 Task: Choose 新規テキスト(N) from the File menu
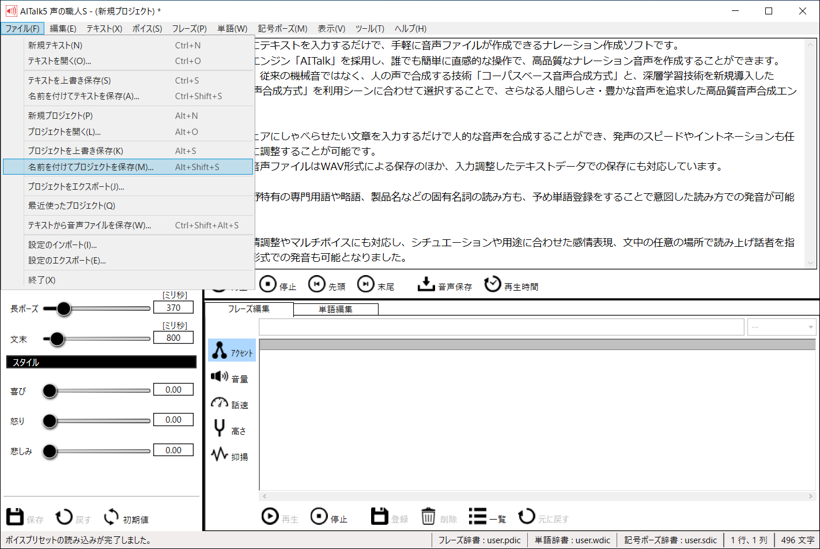point(129,46)
